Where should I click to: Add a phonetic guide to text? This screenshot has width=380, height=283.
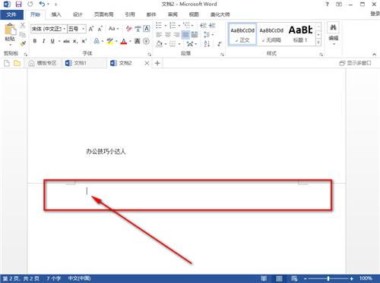point(138,29)
